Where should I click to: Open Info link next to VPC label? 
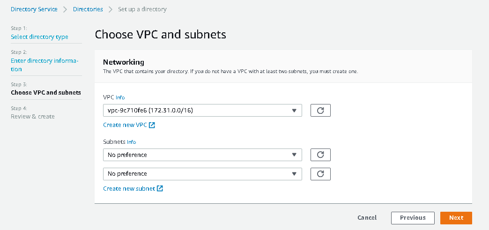click(120, 97)
